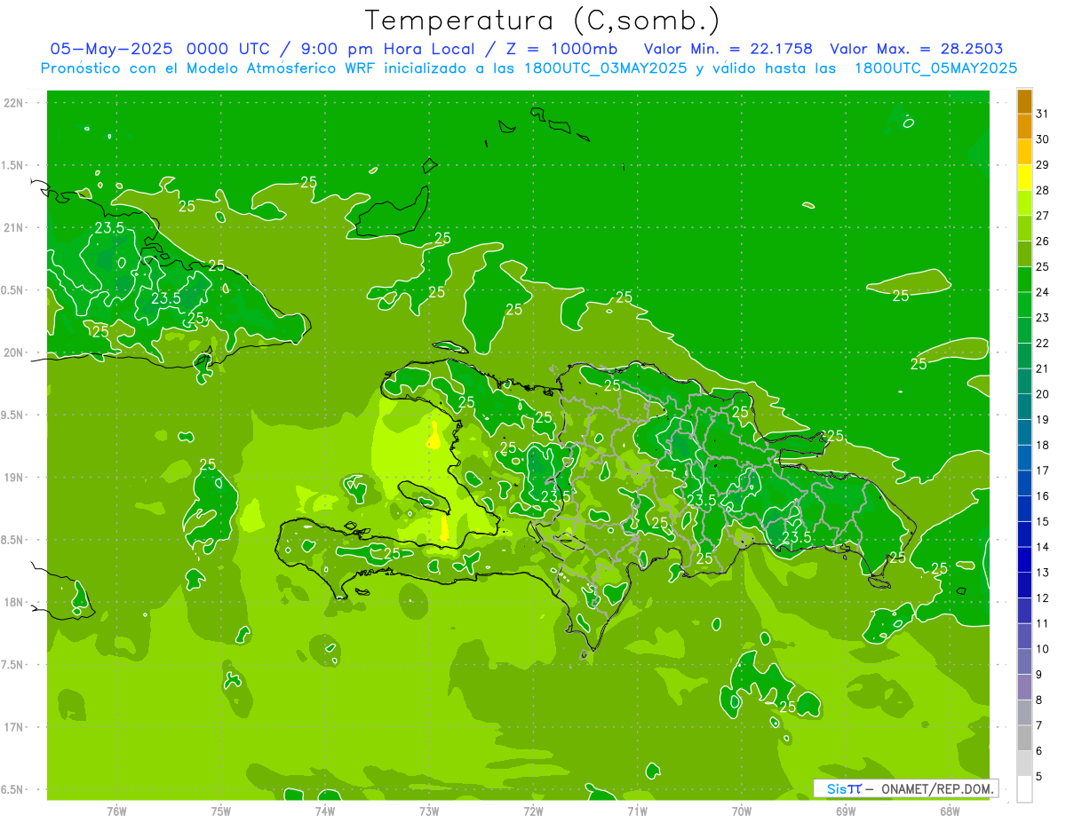The image size is (1066, 823).
Task: Click the 68W longitude axis label
Action: click(950, 811)
